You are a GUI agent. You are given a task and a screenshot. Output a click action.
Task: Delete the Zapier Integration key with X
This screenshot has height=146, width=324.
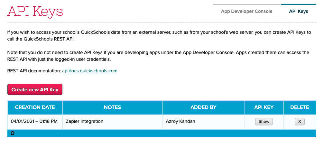tap(300, 122)
